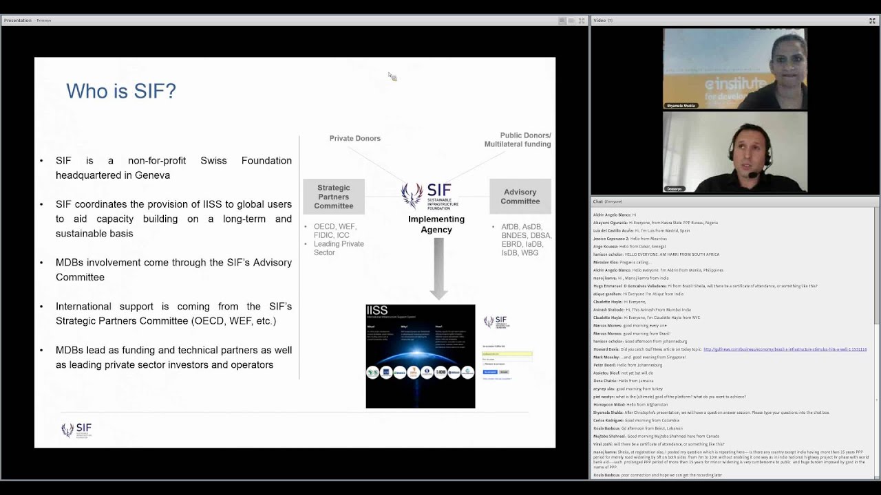The width and height of the screenshot is (881, 495).
Task: Click the Public Donors/Multilateral funding label
Action: point(518,140)
